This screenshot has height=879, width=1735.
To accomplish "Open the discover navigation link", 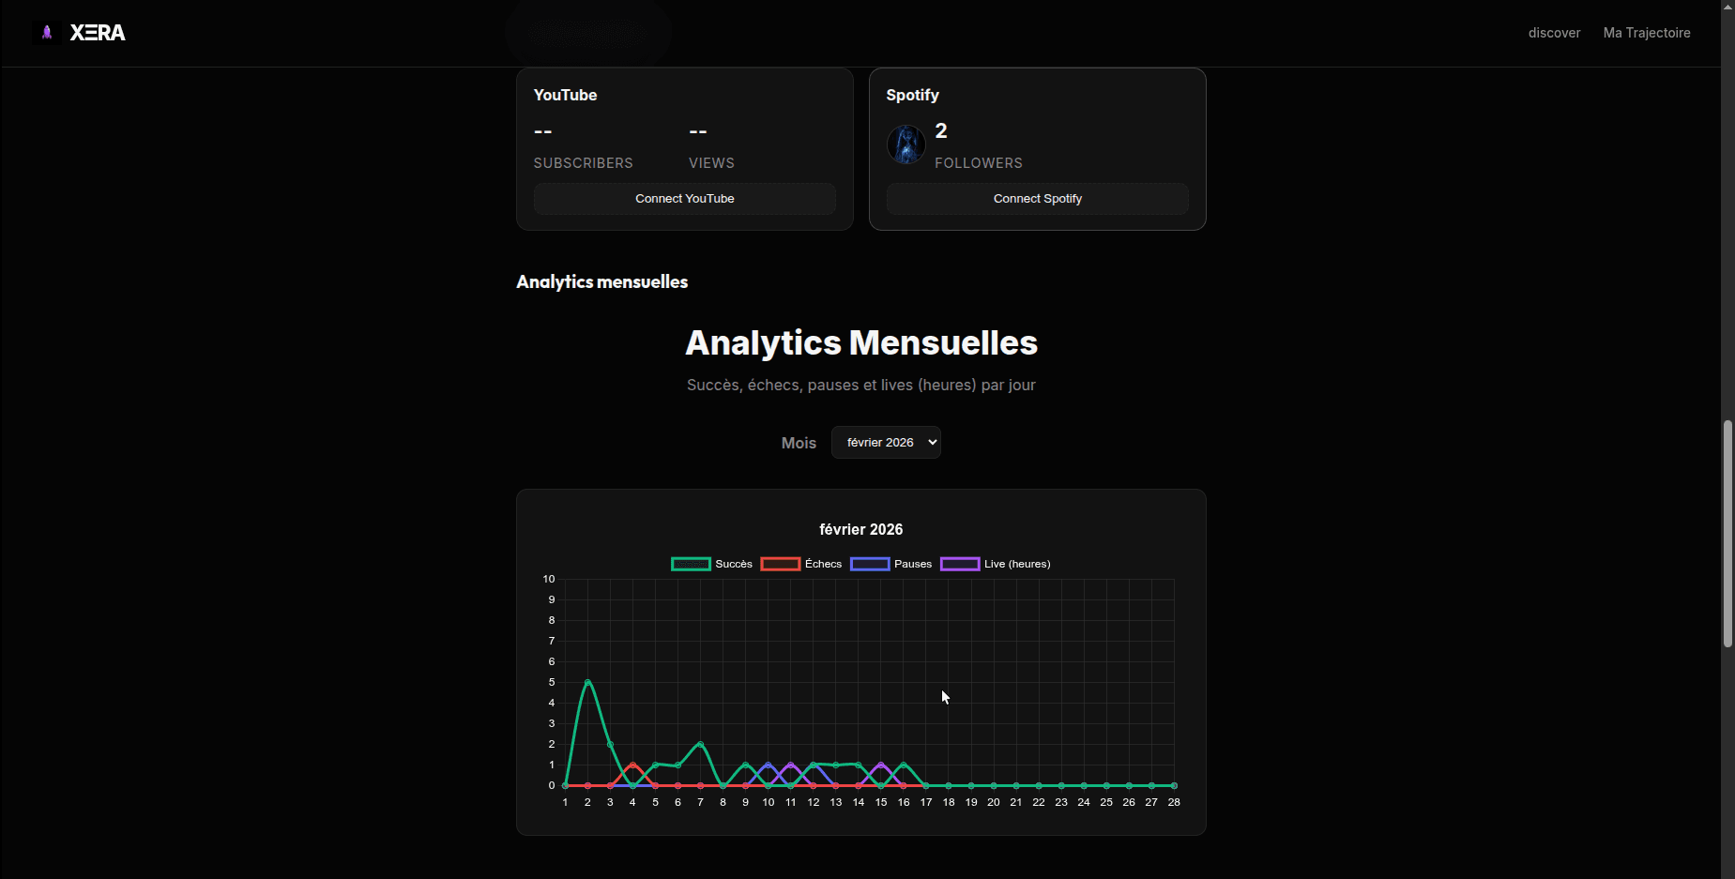I will [1554, 33].
